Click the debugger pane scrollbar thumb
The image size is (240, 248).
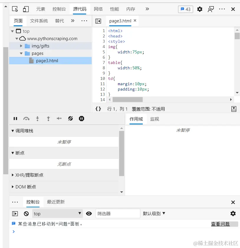tap(121, 153)
